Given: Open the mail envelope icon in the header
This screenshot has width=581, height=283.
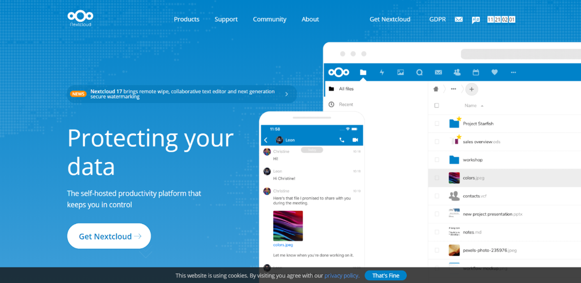Looking at the screenshot, I should [458, 19].
